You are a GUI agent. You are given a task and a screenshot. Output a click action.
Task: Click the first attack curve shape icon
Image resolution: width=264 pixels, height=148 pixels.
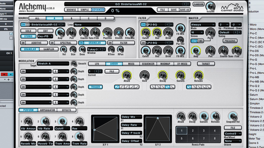(x=117, y=87)
